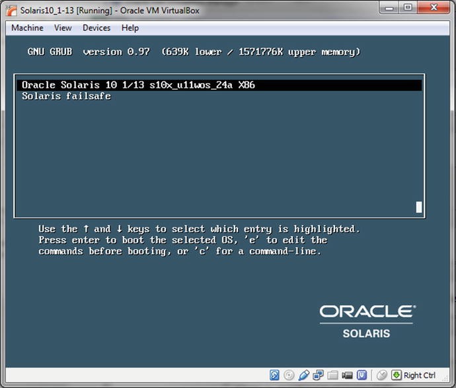Image resolution: width=456 pixels, height=388 pixels.
Task: Click the Right Ctrl host key label
Action: click(x=420, y=375)
